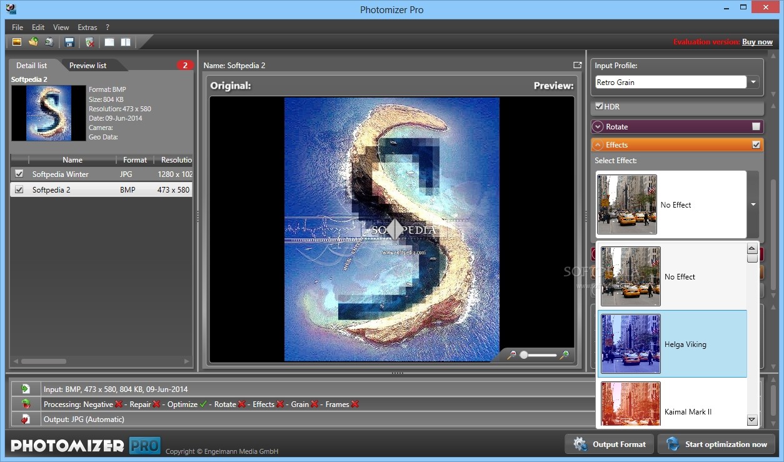Disable the Effects section checkbox
Image resolution: width=784 pixels, height=462 pixels.
coord(756,144)
